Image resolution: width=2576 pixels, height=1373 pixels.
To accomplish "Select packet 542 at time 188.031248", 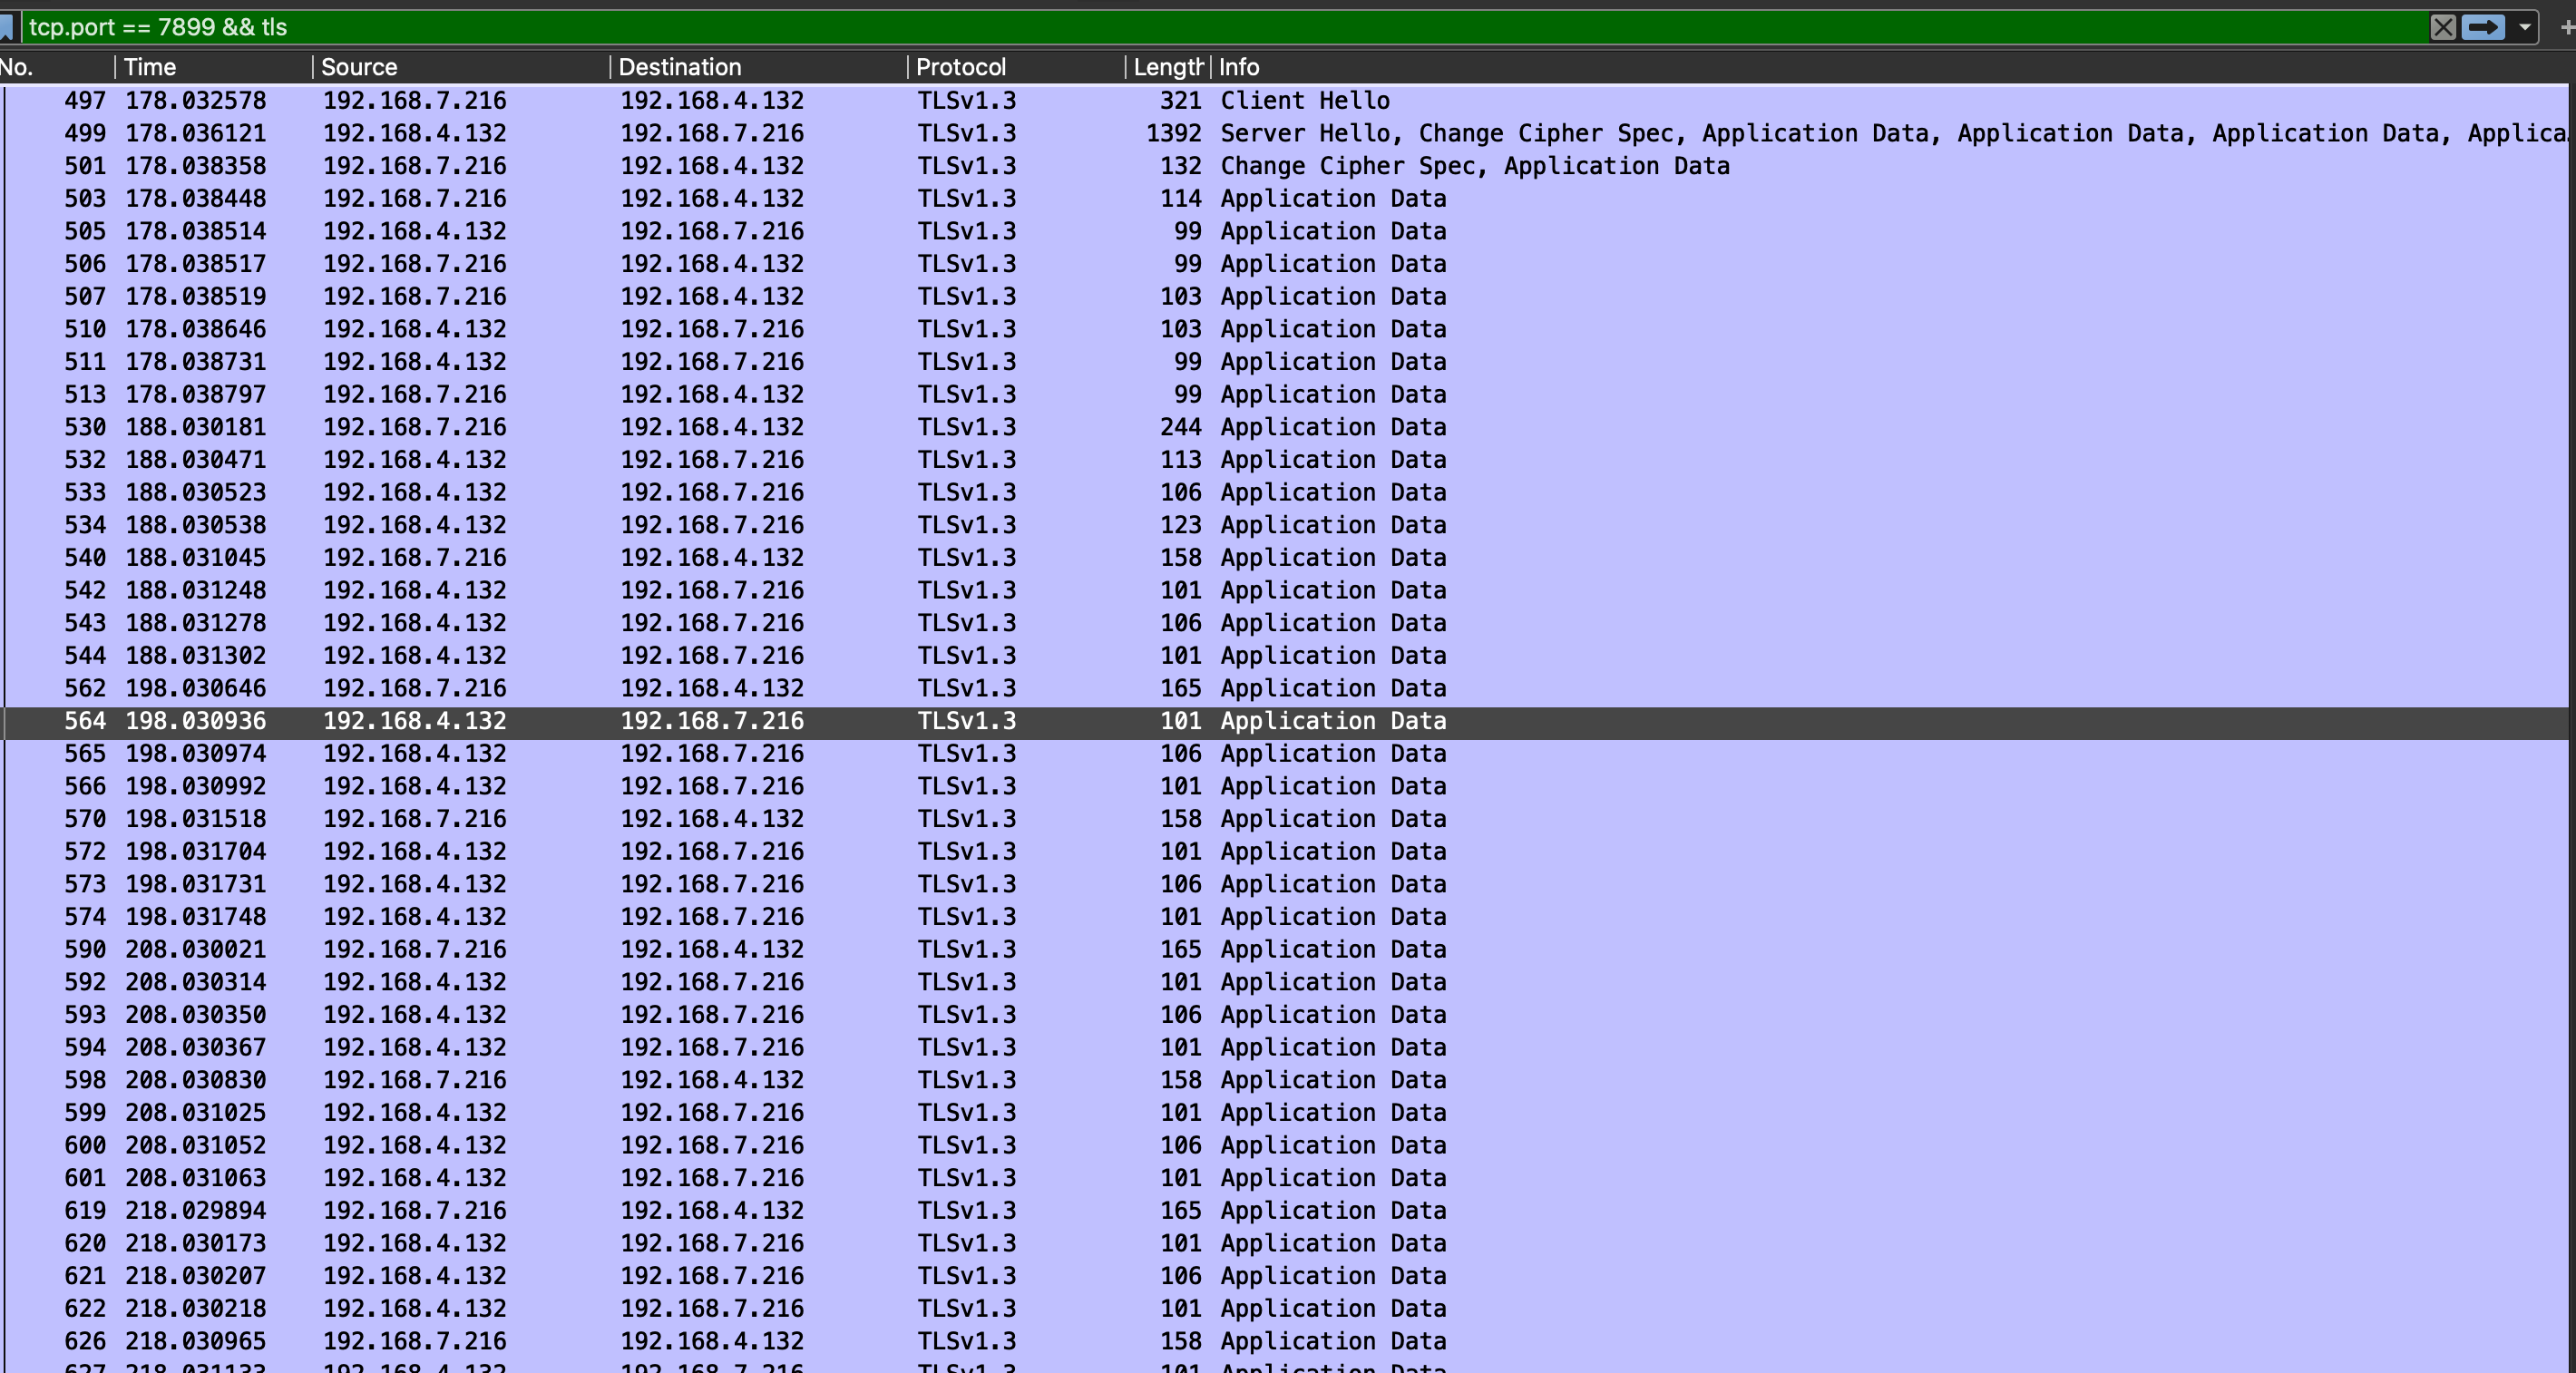I will click(x=1286, y=590).
